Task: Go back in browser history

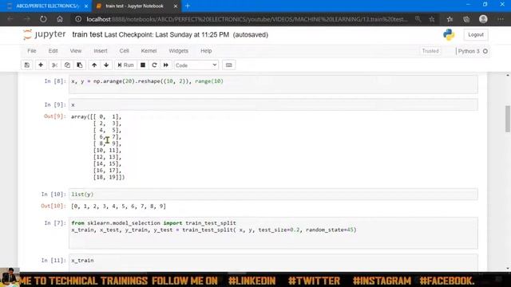Action: (10, 19)
